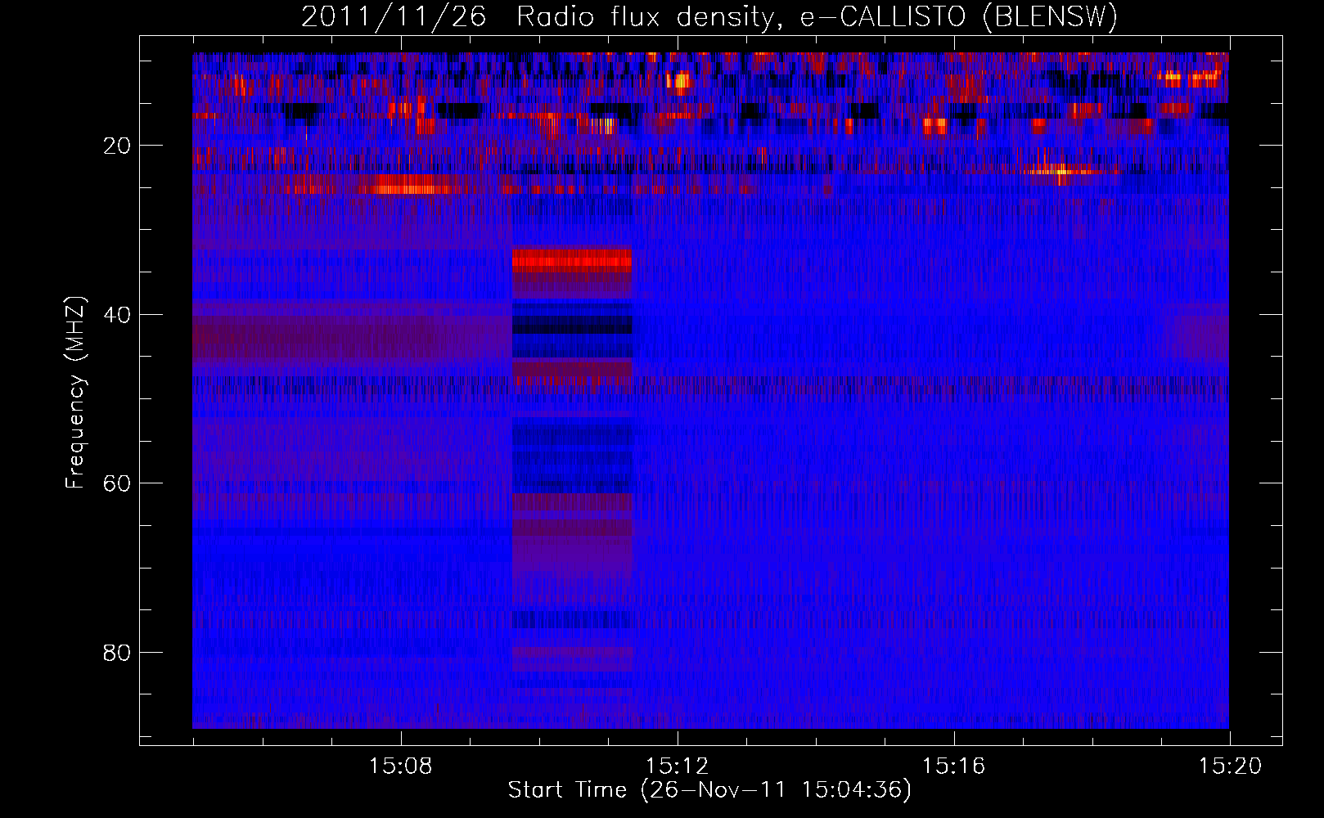Click the 80 frequency tick label
This screenshot has height=818, width=1324.
coord(118,653)
